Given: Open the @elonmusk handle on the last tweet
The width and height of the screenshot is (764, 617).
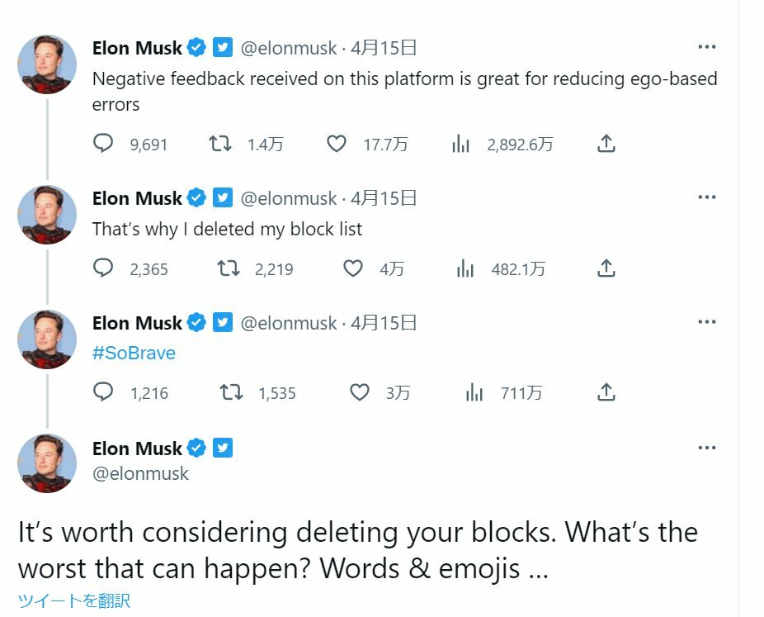Looking at the screenshot, I should point(140,473).
